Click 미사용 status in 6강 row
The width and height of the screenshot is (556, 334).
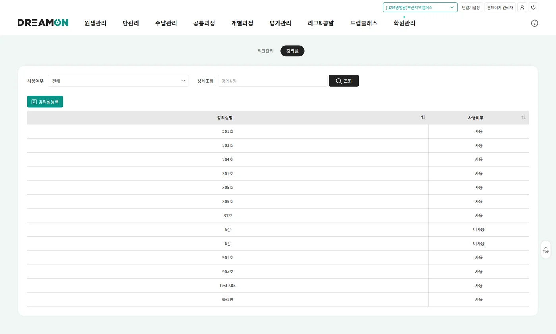coord(479,244)
